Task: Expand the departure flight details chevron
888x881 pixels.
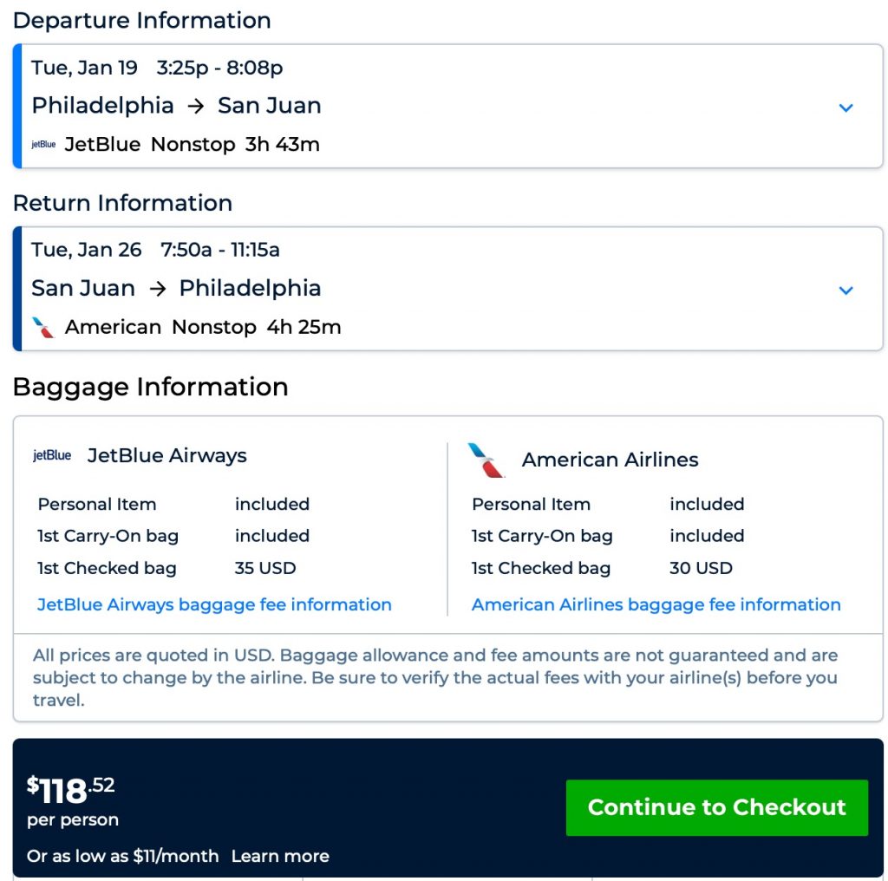Action: (x=846, y=108)
